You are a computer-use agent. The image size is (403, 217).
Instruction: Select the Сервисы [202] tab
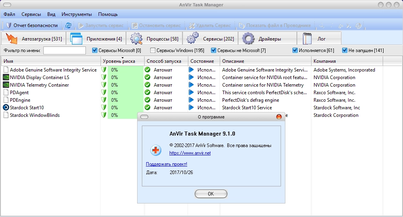211,39
